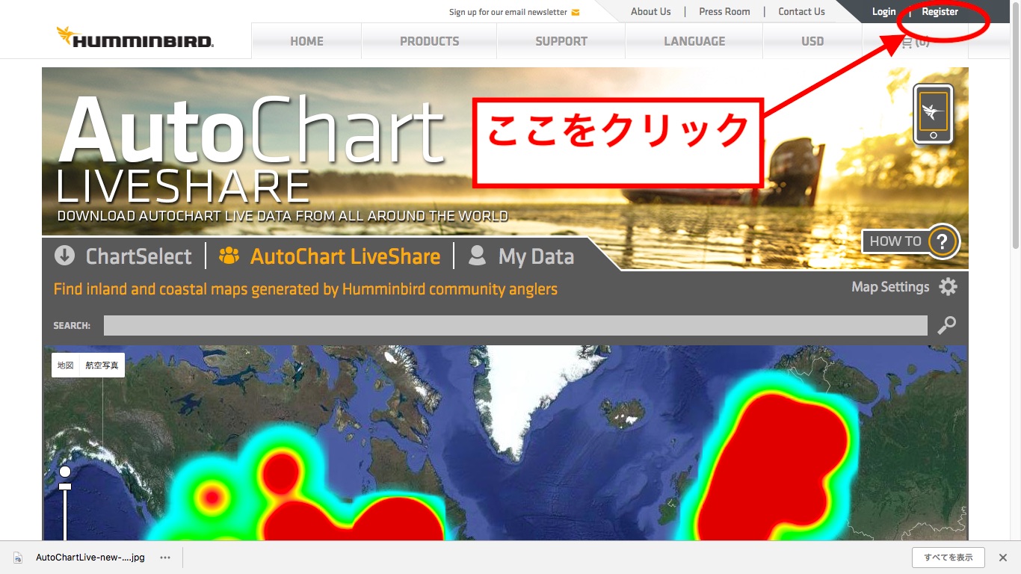
Task: Click the Login link
Action: tap(883, 11)
